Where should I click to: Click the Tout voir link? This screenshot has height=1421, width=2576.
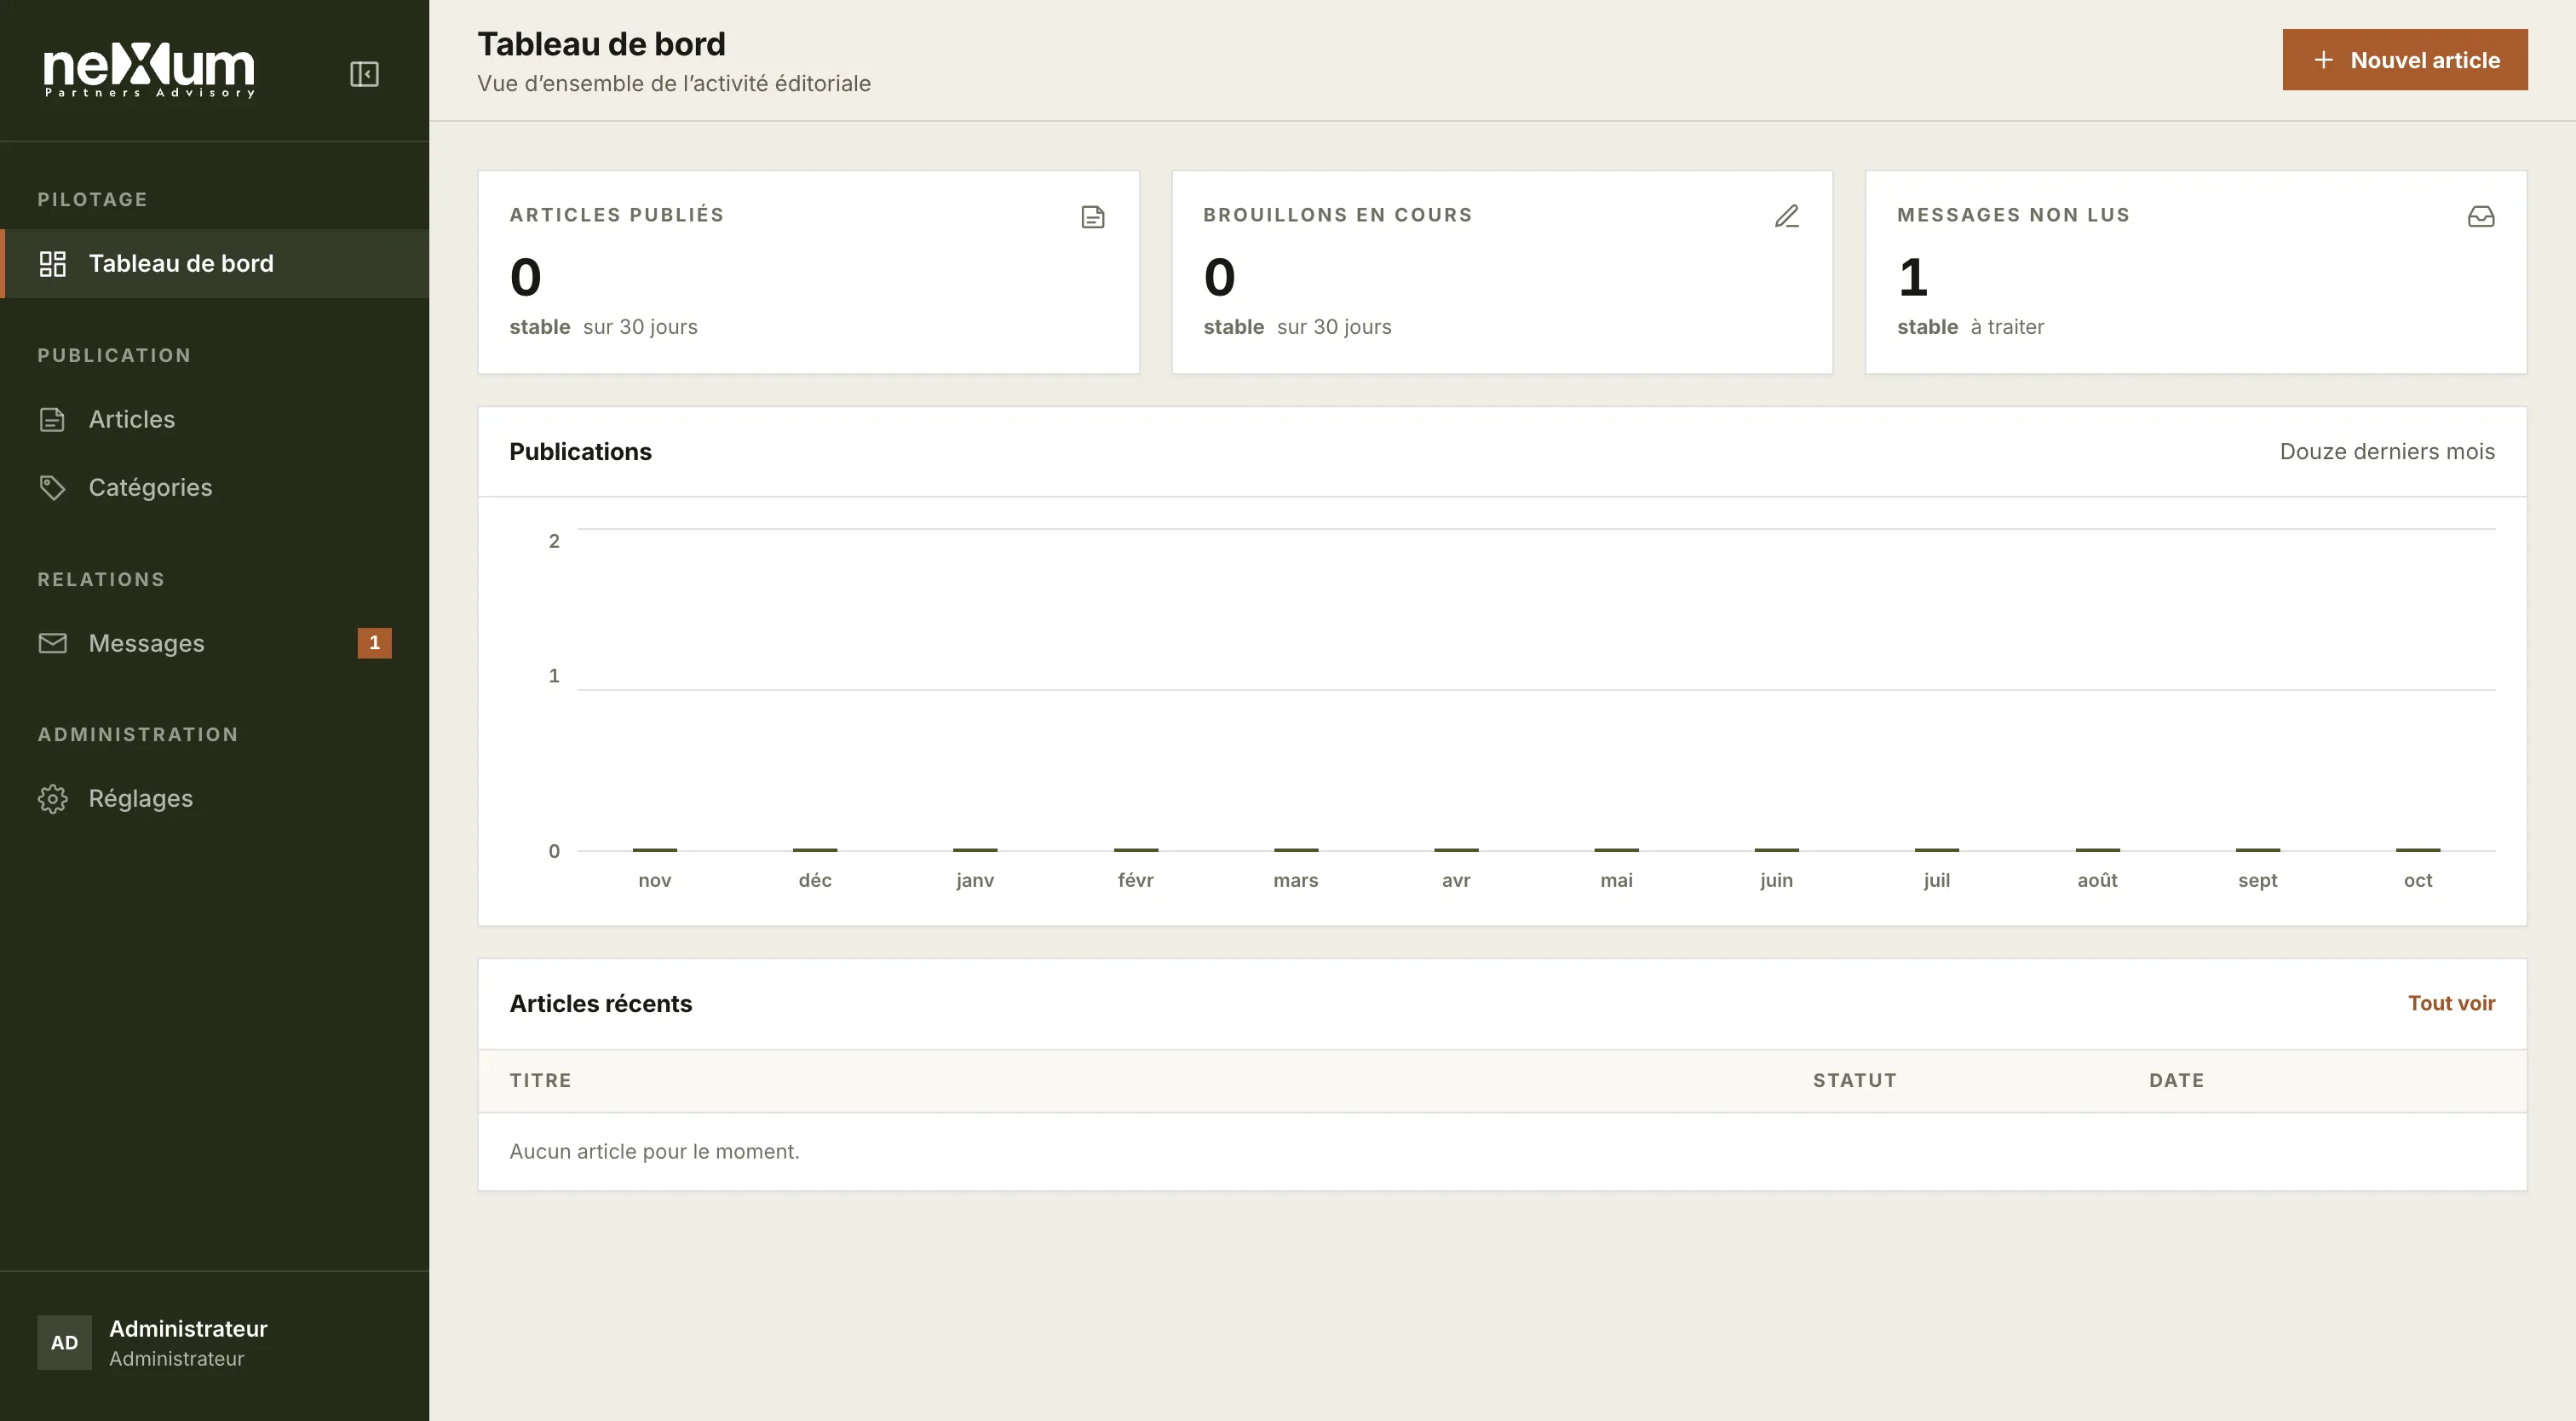(2451, 1003)
